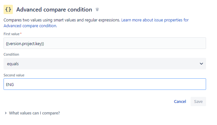Click the curly braces condition icon
This screenshot has height=125, width=217.
[x=8, y=10]
